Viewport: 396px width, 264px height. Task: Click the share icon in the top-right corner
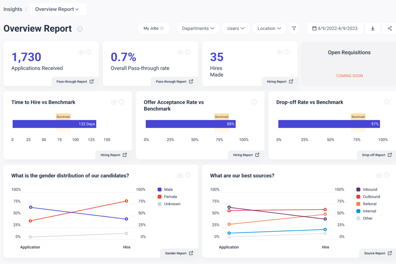pos(390,28)
